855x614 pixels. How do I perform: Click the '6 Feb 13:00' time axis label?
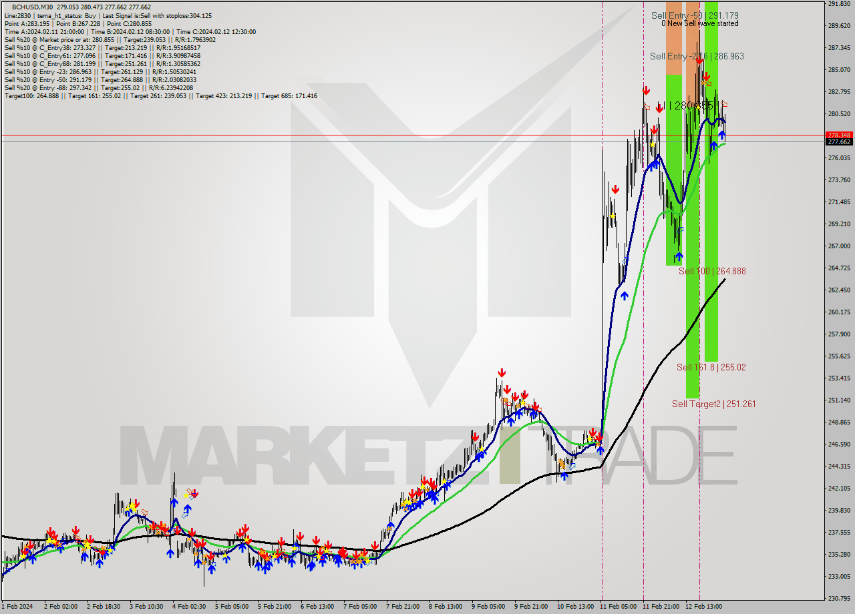[317, 607]
